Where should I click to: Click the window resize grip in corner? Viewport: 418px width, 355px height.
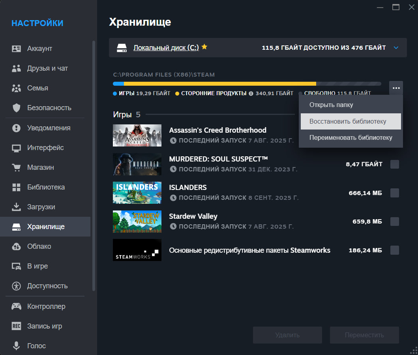tap(414, 351)
